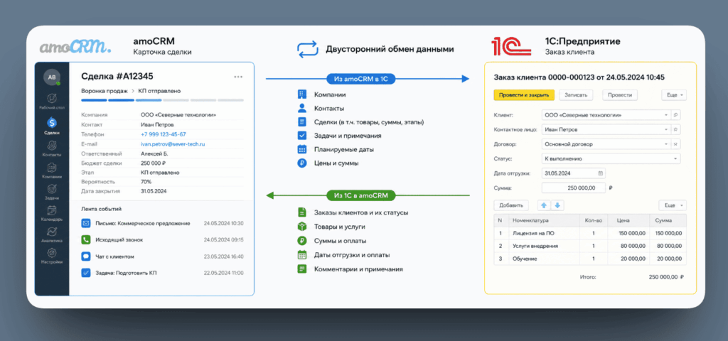This screenshot has height=341, width=728.
Task: Click the email ivan.petrov@sever-tech.ru
Action: coord(173,144)
